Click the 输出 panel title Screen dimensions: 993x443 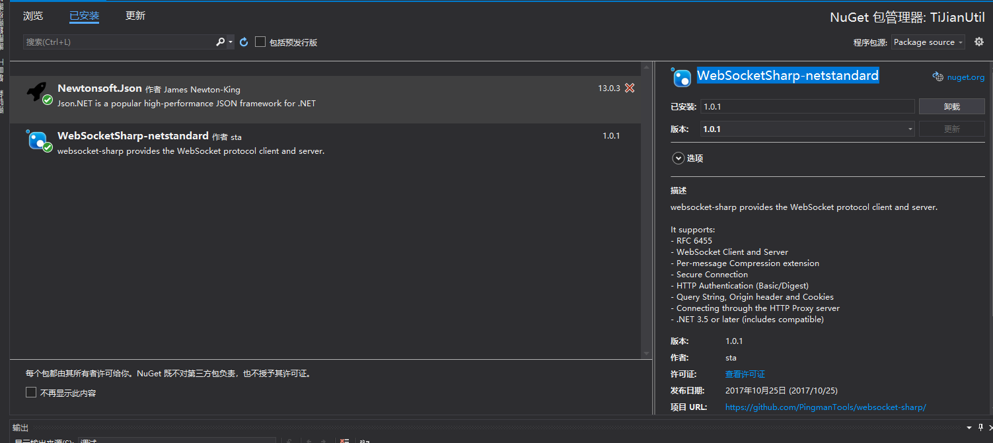(x=20, y=428)
